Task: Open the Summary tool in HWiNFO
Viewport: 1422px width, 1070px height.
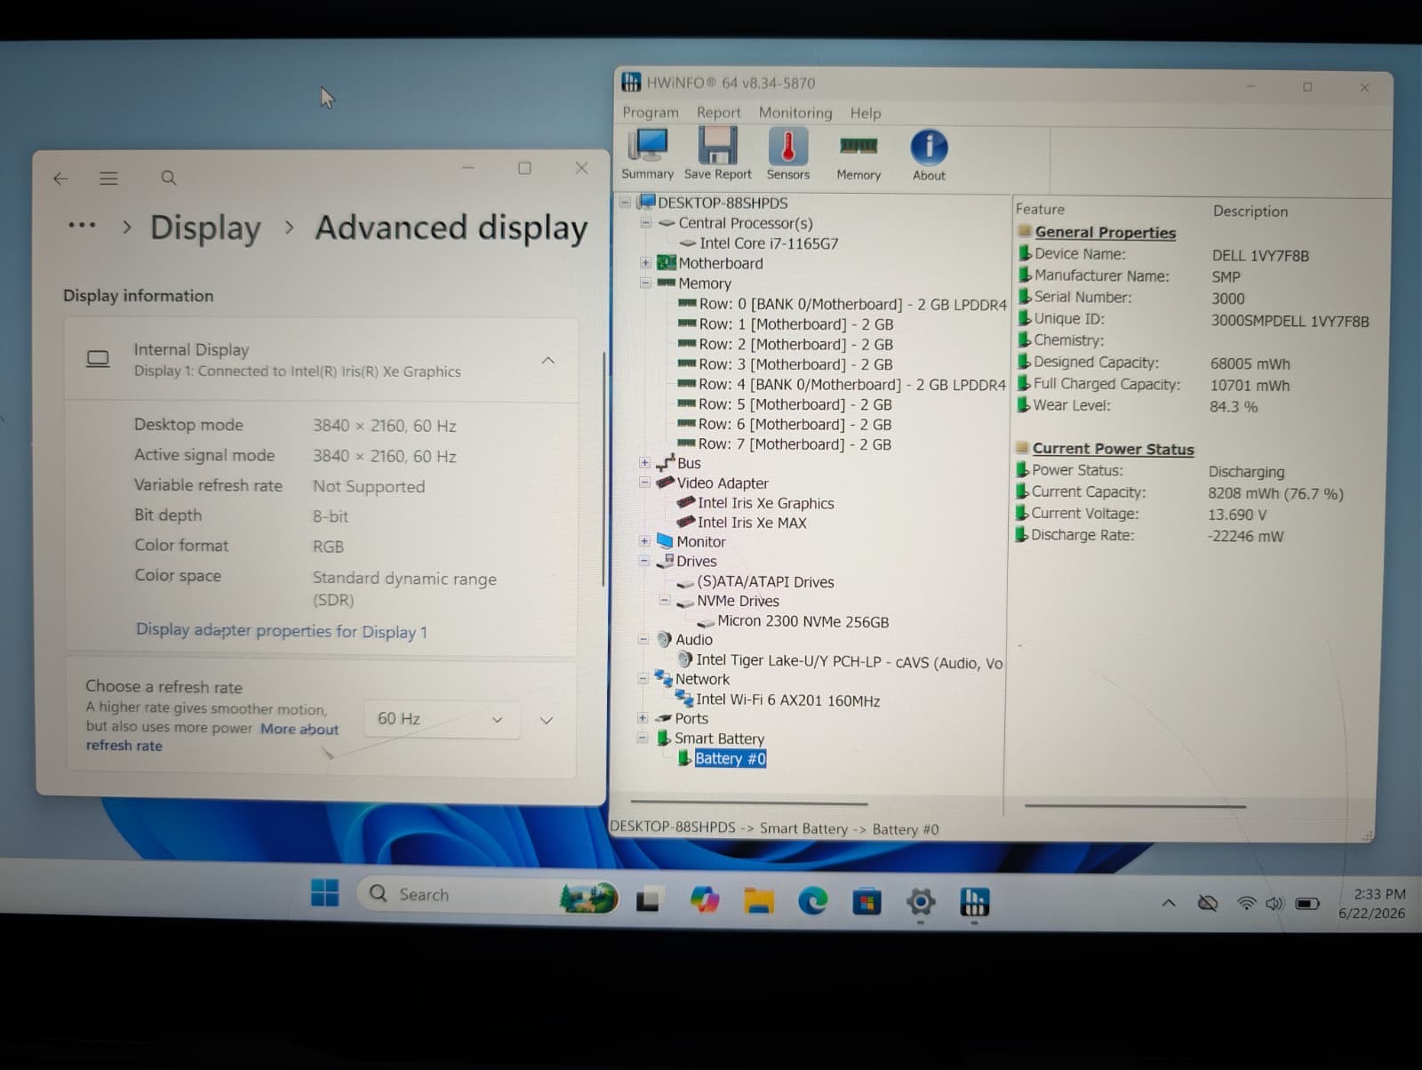Action: pyautogui.click(x=647, y=154)
